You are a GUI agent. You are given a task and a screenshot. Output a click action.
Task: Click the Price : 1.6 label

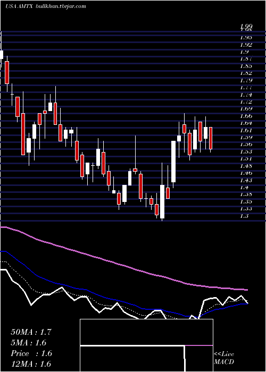pos(31,353)
